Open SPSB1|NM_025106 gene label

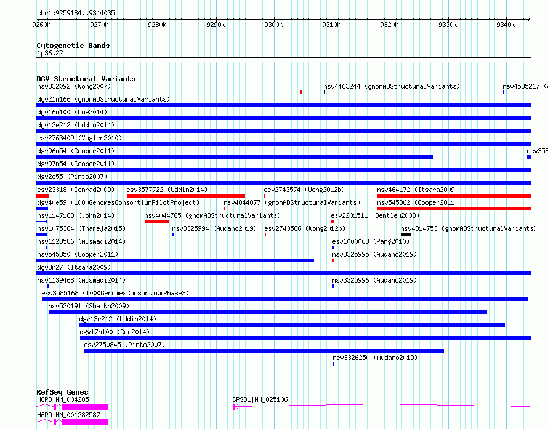pos(260,399)
